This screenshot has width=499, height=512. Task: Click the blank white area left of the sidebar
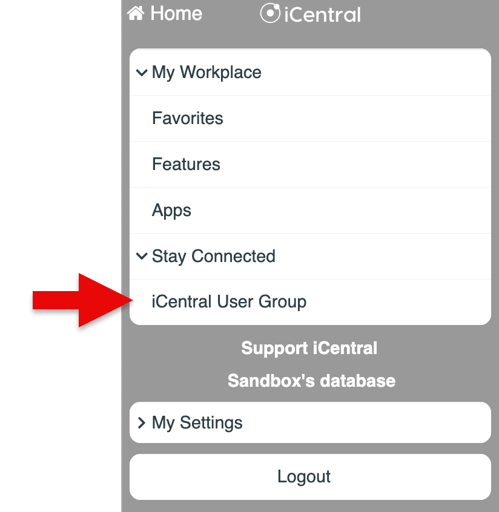pos(61,151)
